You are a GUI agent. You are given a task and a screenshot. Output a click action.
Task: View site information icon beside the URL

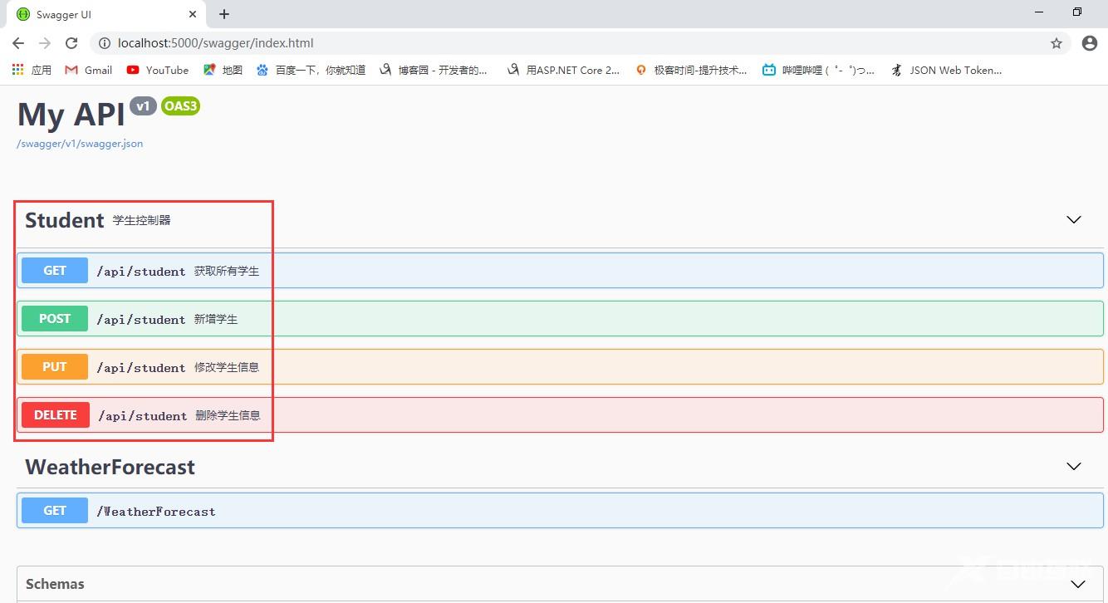click(x=105, y=43)
